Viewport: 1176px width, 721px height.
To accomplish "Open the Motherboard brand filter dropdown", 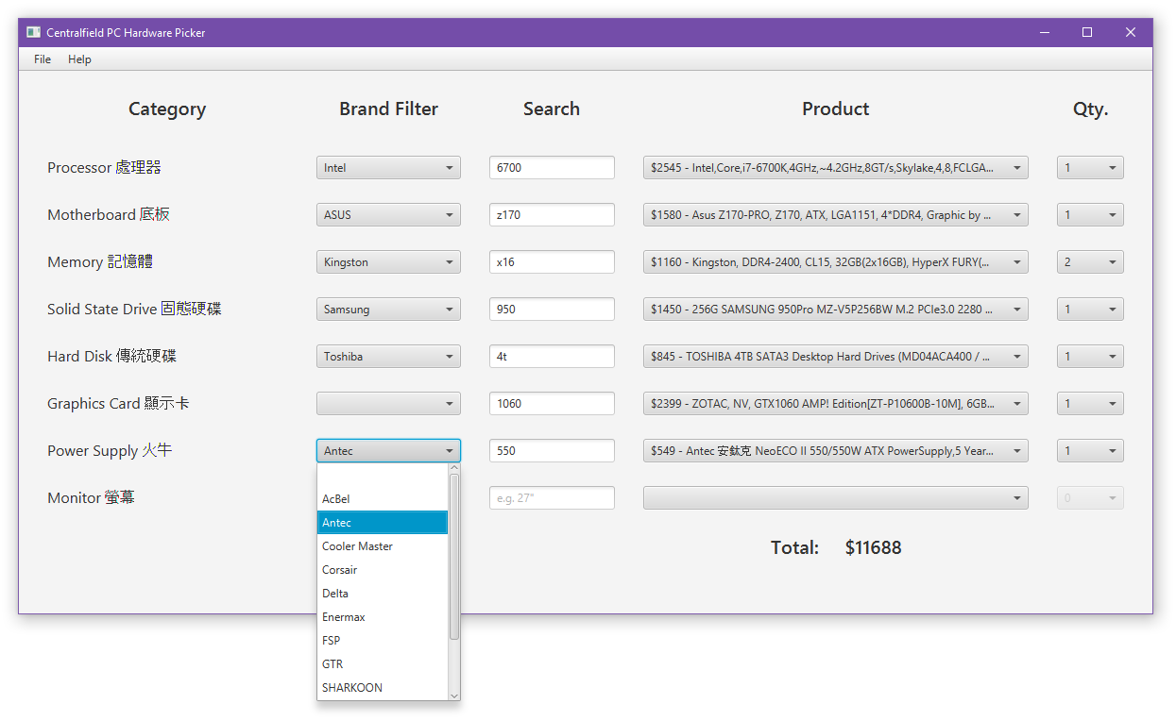I will click(x=388, y=215).
